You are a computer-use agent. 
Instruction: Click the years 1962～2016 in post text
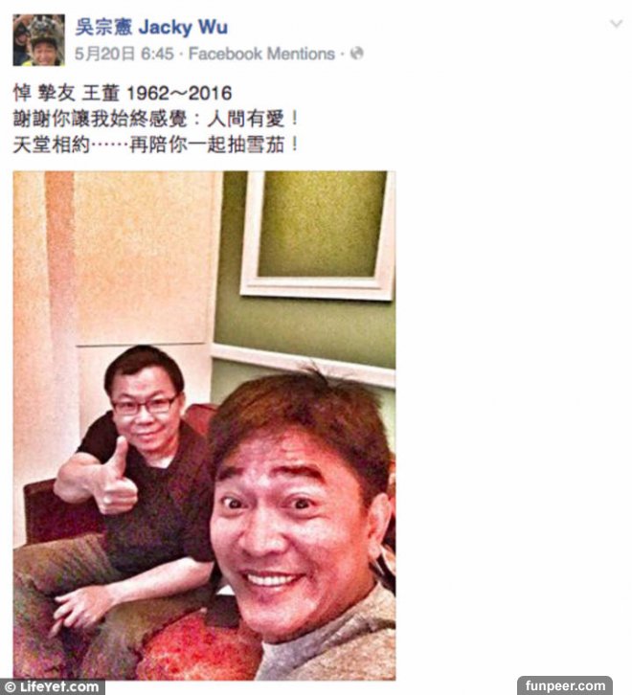tap(179, 94)
